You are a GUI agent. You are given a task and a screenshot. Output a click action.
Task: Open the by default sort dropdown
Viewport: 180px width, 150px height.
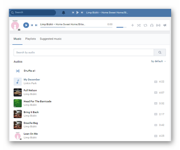(x=158, y=61)
